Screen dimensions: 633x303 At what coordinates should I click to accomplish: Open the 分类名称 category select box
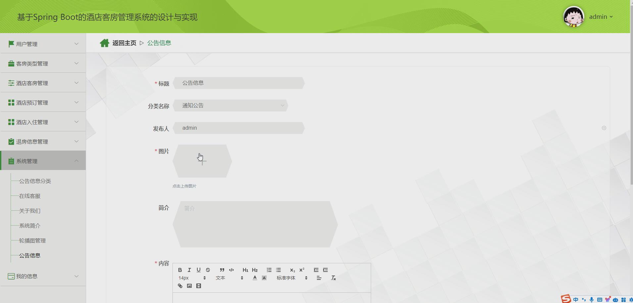click(x=230, y=106)
